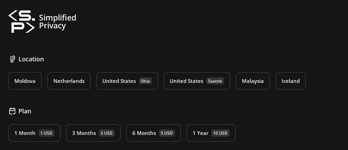
Task: Click the Seattle badge label
Action: [x=215, y=81]
